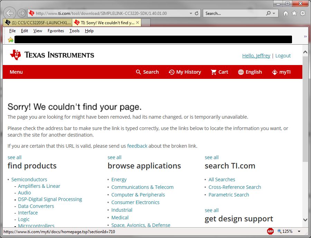Open browser Tools gear icon
Screen dimensions: 311x238
pos(303,13)
